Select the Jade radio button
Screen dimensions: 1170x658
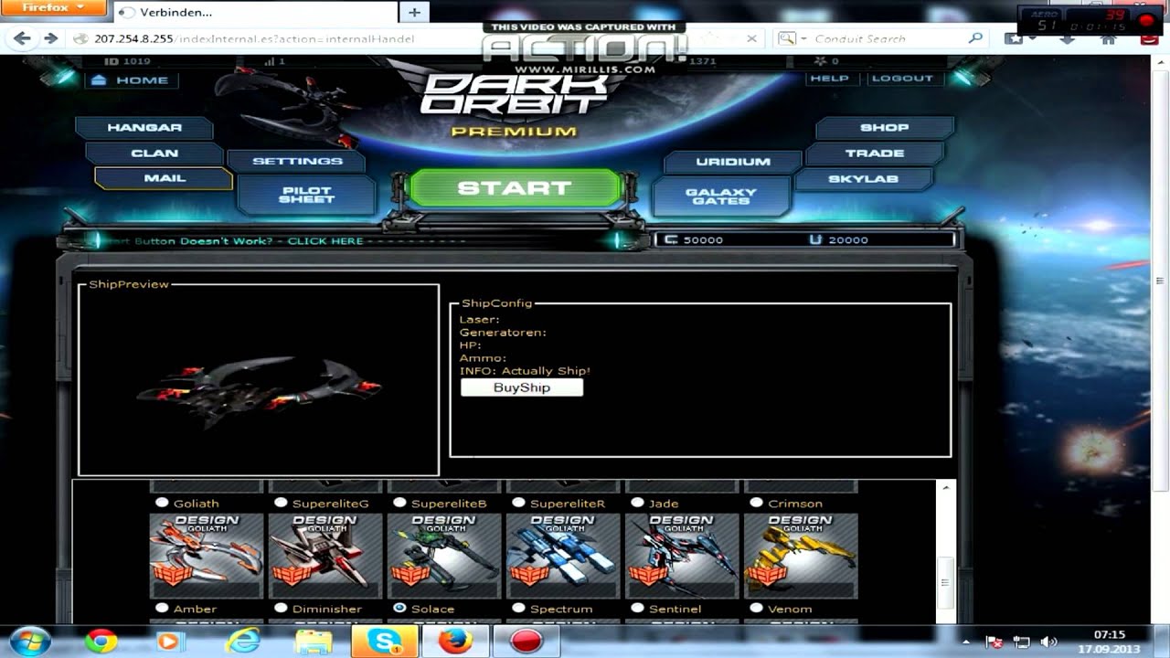(x=637, y=503)
